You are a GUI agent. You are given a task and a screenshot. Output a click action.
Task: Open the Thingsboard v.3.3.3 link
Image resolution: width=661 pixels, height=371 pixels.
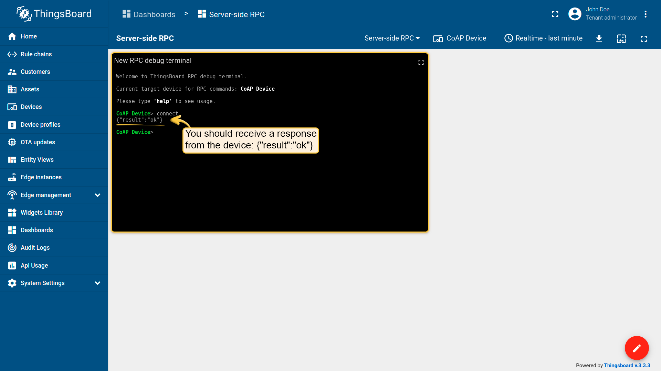[627, 366]
